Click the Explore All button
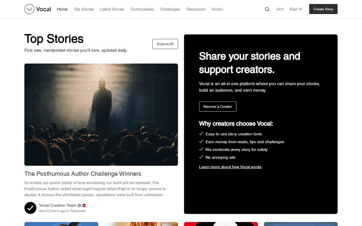Screen dimensions: 362x226 point(165,44)
